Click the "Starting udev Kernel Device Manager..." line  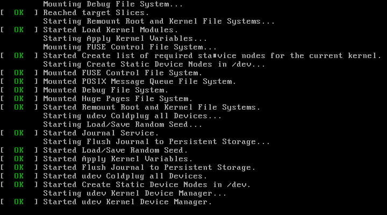tap(134, 193)
